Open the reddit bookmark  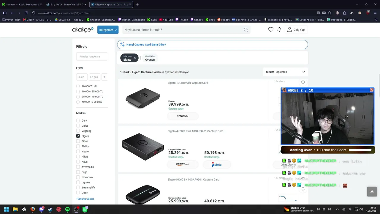pos(224,20)
